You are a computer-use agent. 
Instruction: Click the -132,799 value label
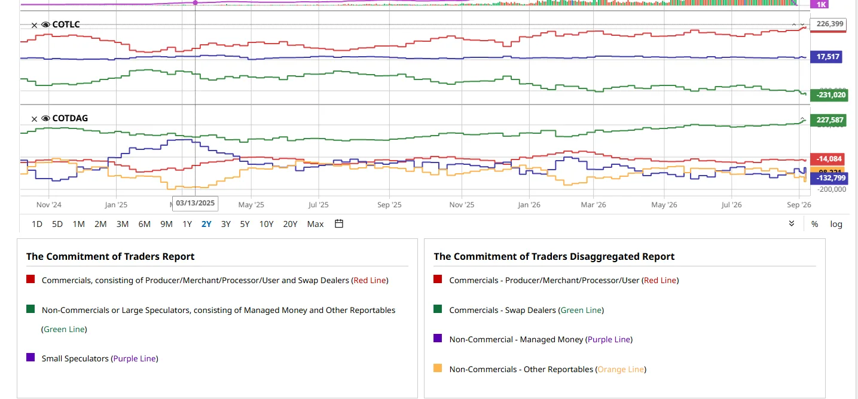(x=829, y=178)
